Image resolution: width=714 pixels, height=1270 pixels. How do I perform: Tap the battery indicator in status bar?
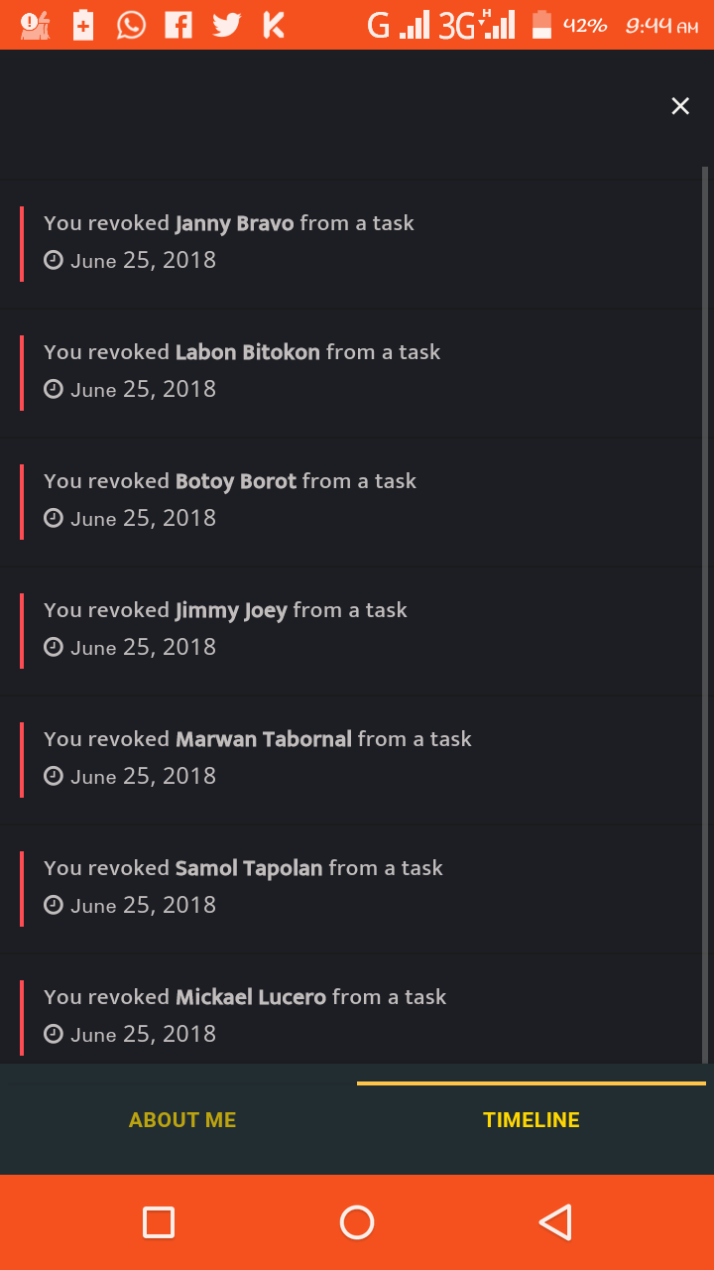tap(541, 25)
